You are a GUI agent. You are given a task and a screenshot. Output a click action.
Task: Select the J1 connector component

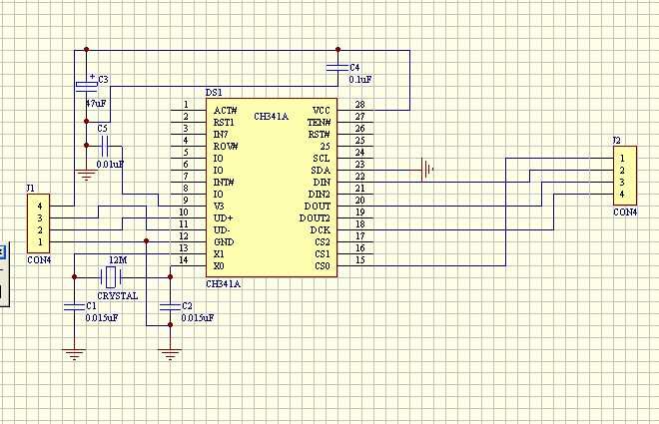tap(39, 223)
